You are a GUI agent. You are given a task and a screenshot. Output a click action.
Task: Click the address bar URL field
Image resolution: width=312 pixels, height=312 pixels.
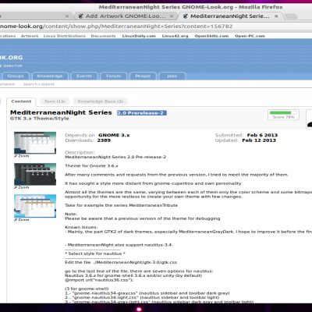[x=156, y=27]
